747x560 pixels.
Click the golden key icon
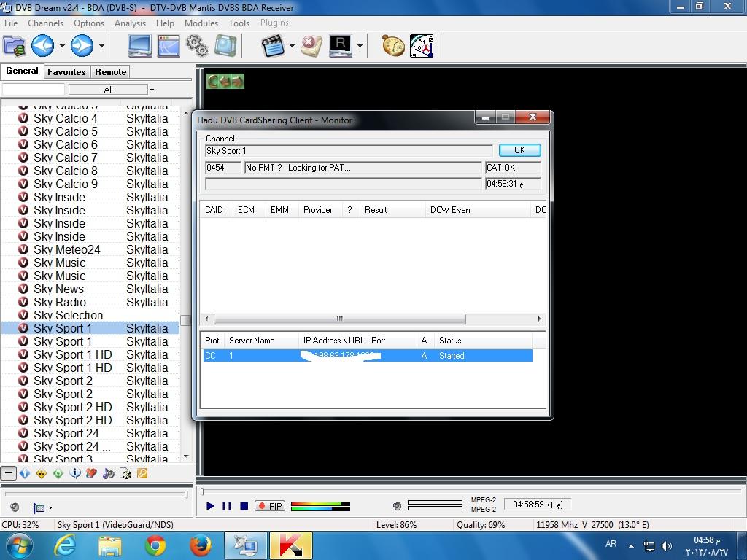142,473
